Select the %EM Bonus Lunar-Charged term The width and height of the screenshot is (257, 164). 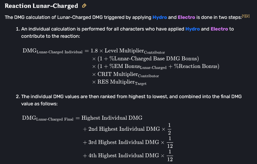click(138, 67)
